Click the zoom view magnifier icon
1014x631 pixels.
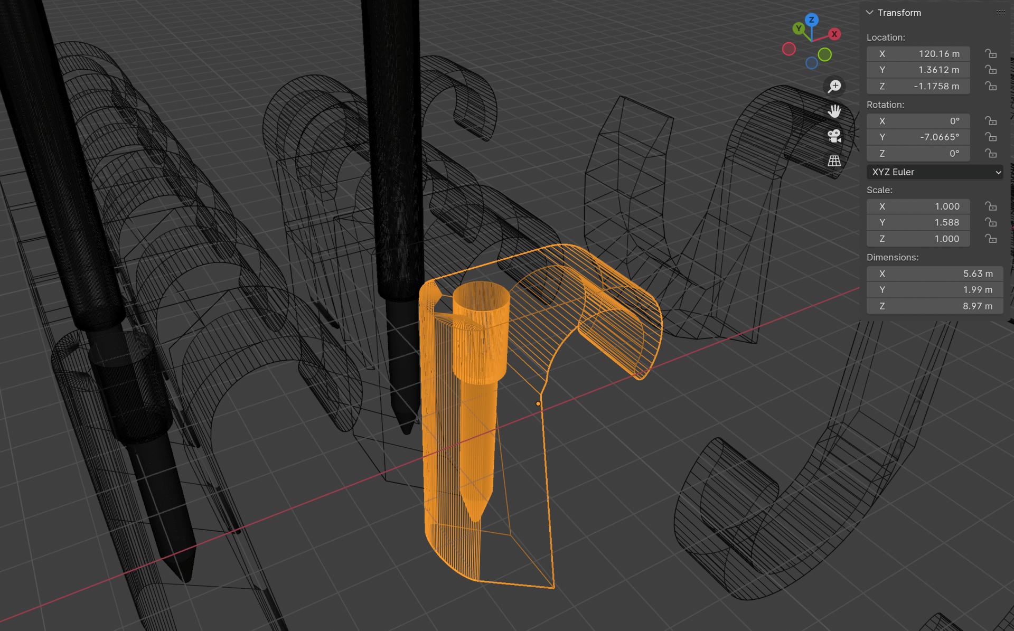click(x=834, y=86)
